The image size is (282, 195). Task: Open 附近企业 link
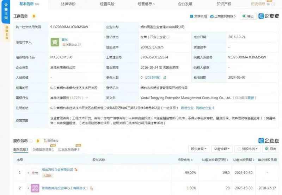pyautogui.click(x=187, y=108)
